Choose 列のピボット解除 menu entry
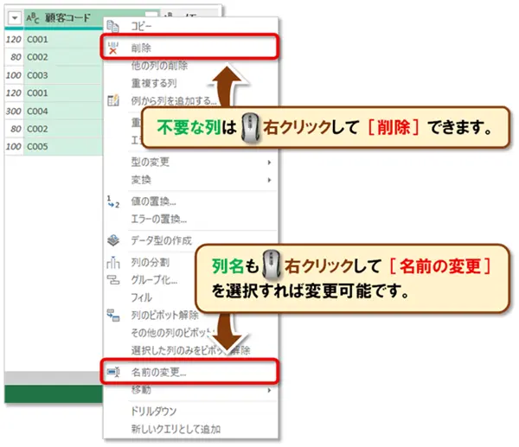519x447 pixels. click(x=165, y=316)
